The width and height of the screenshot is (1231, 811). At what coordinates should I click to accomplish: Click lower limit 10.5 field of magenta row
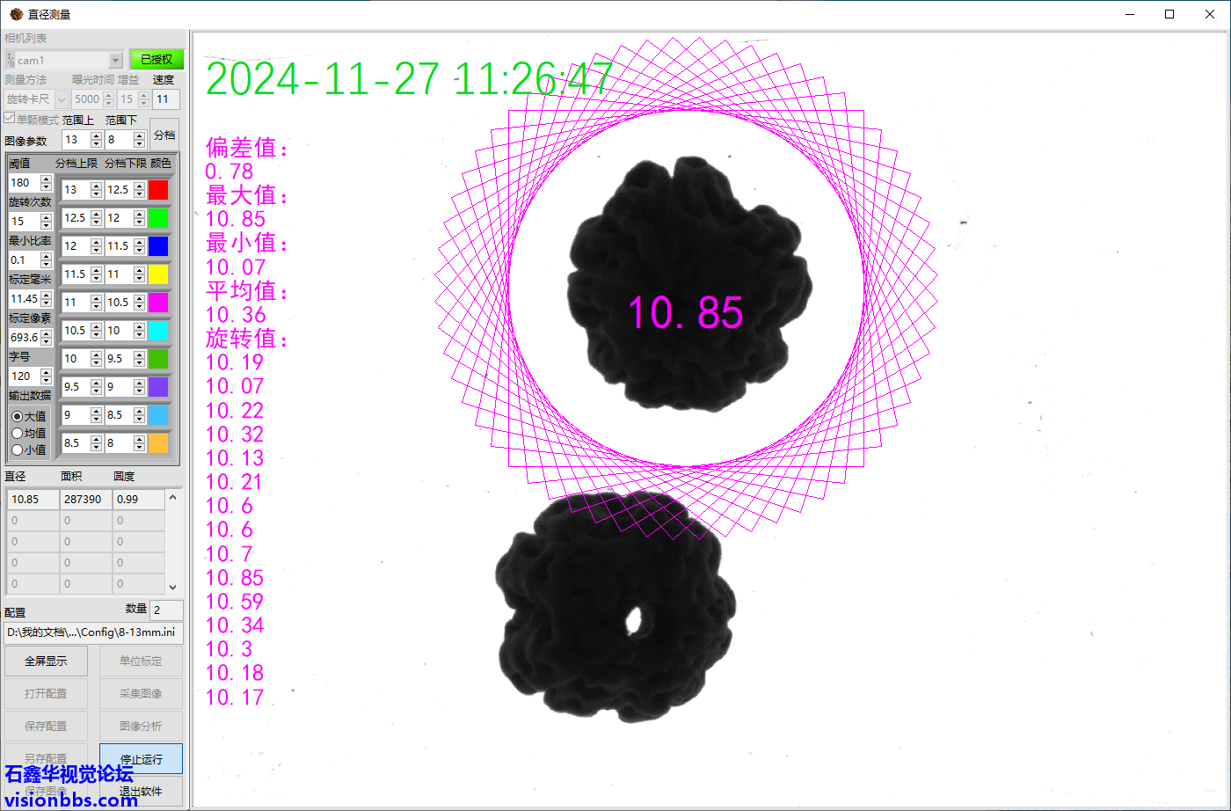(119, 303)
